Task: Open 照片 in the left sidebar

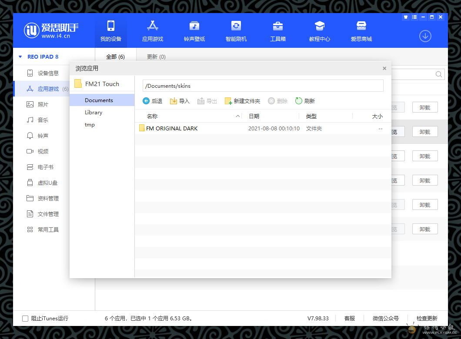Action: (x=43, y=105)
